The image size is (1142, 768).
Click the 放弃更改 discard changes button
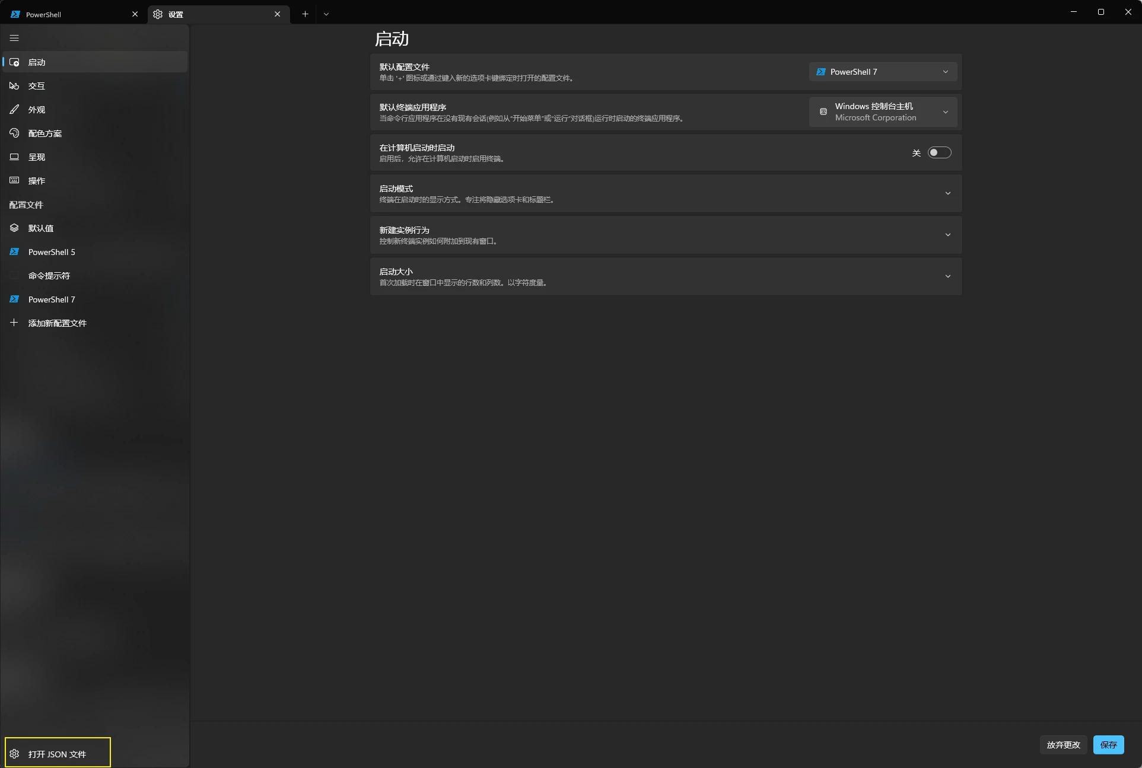[1063, 745]
